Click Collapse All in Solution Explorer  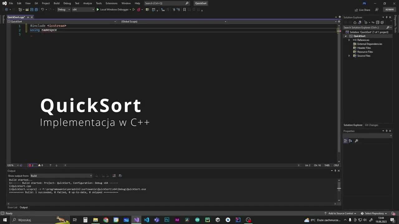pyautogui.click(x=377, y=22)
